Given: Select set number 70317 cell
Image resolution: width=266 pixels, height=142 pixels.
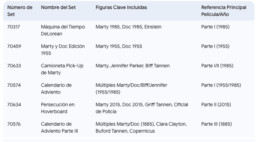Looking at the screenshot, I should (x=14, y=27).
